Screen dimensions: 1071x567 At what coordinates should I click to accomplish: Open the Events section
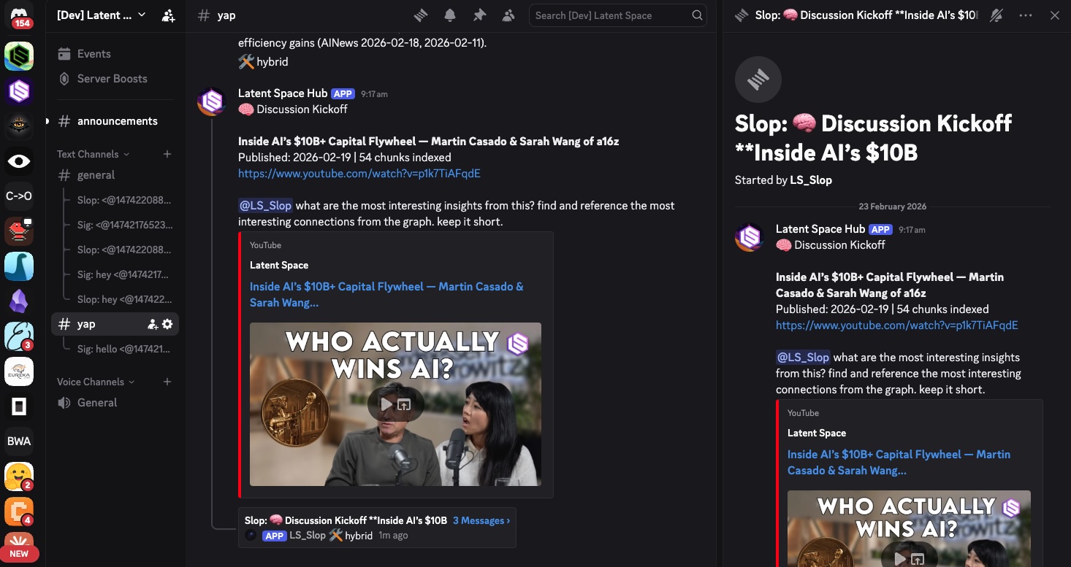pos(94,54)
